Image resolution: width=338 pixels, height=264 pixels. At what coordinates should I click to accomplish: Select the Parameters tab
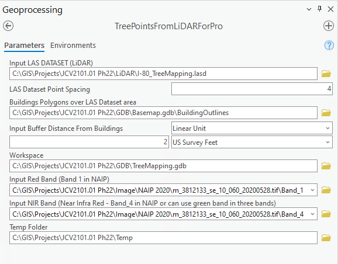click(x=24, y=46)
